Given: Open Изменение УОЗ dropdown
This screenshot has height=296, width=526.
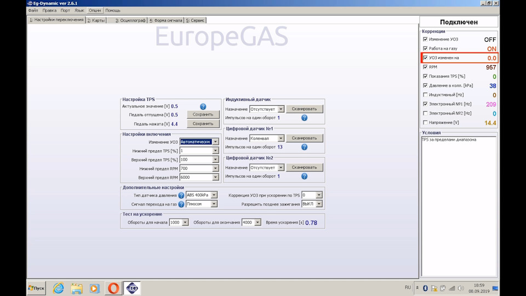Looking at the screenshot, I should [215, 142].
